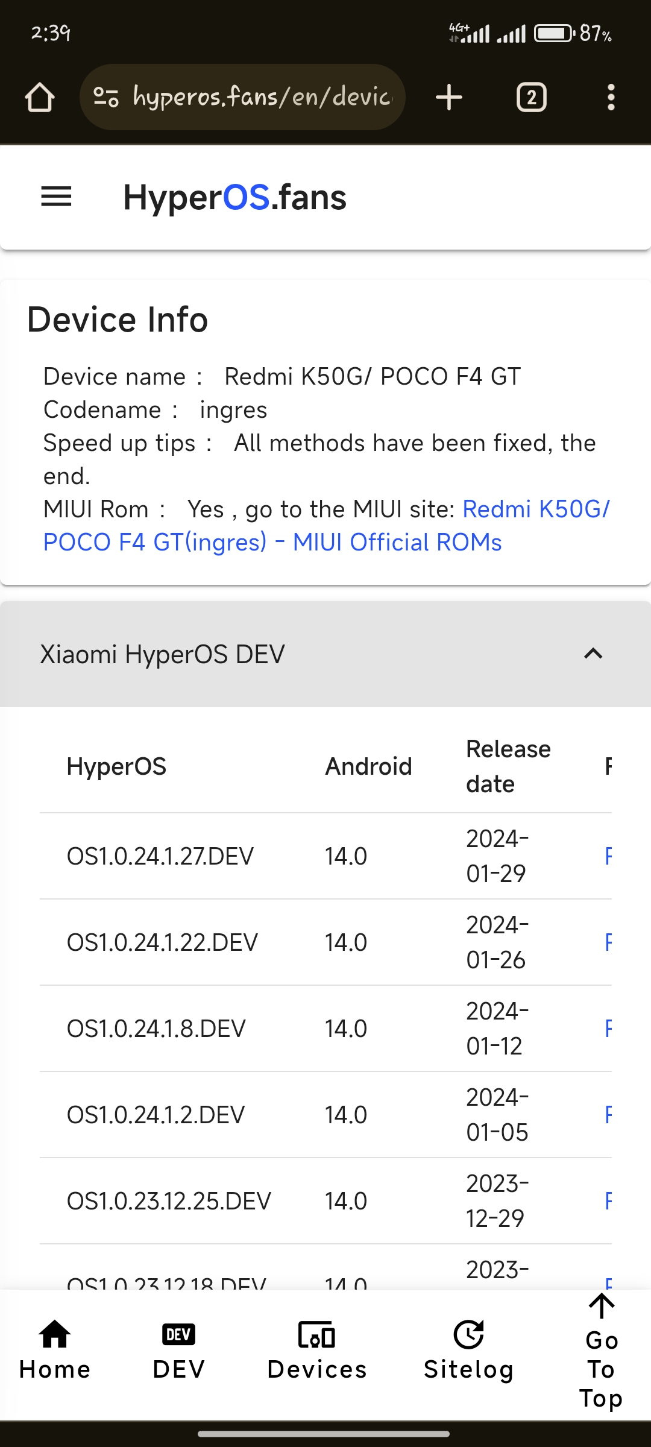Open the tab switcher showing 2 tabs
This screenshot has height=1447, width=651.
point(532,97)
